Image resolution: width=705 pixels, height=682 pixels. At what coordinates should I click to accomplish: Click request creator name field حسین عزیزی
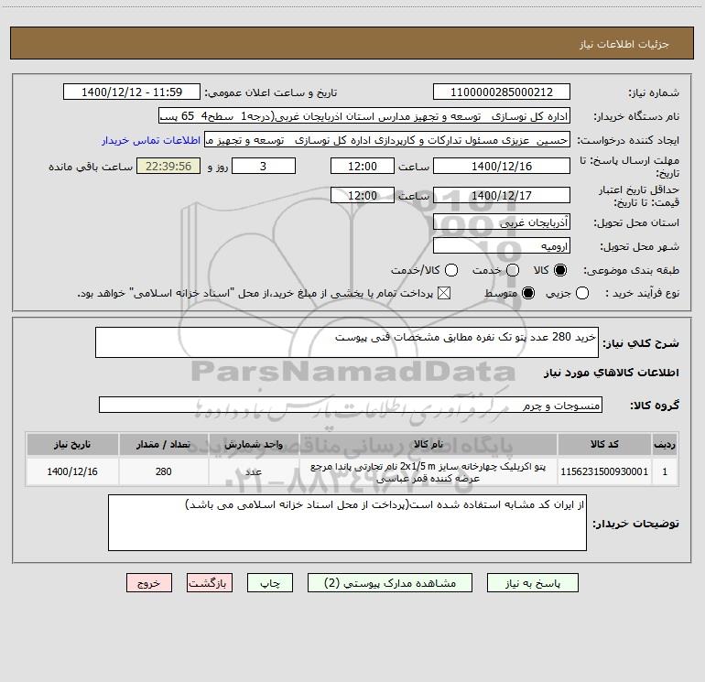point(387,139)
